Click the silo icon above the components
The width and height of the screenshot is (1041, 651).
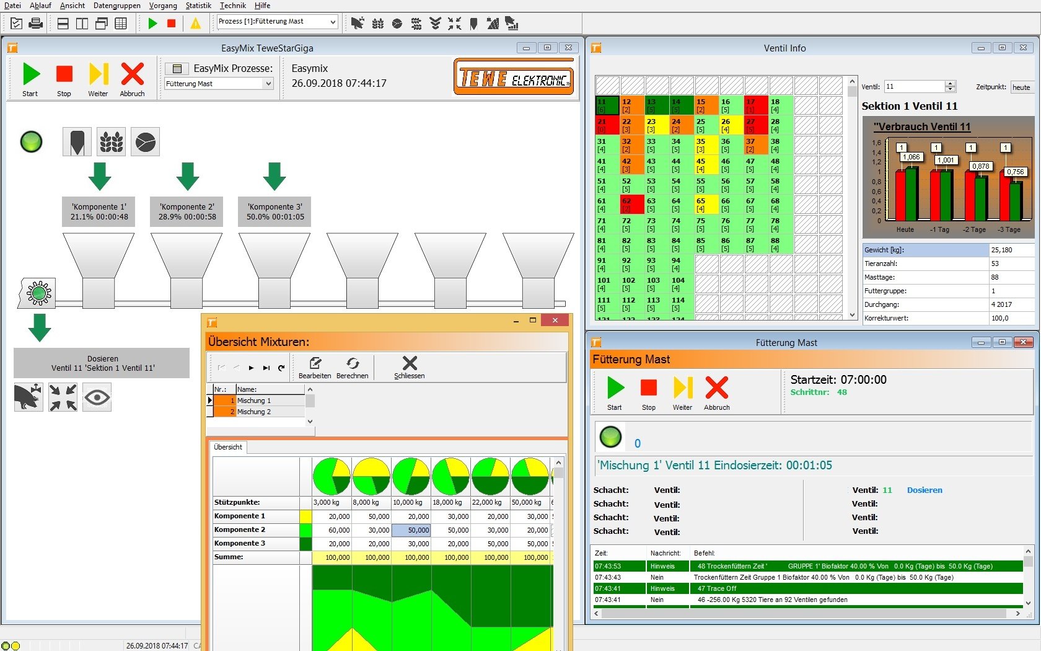coord(77,142)
